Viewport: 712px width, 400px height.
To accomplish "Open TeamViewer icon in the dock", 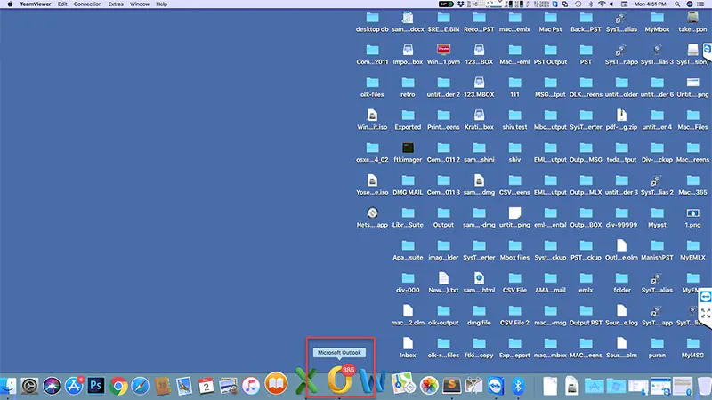I will click(x=496, y=386).
